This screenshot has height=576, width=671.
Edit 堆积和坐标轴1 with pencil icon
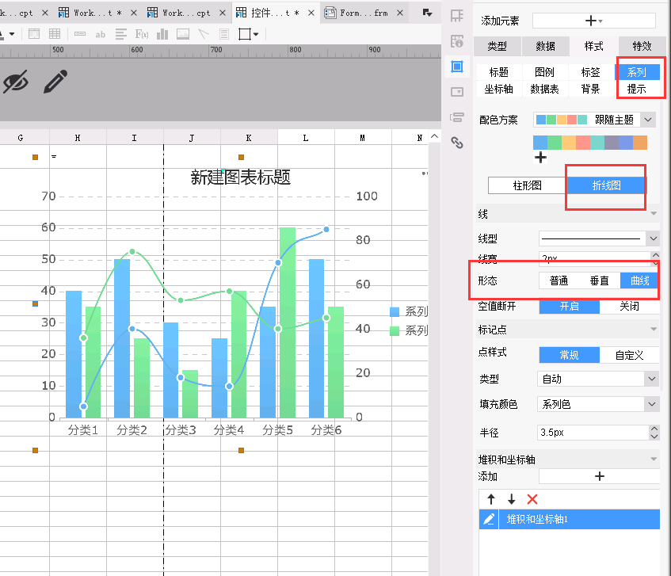coord(489,519)
